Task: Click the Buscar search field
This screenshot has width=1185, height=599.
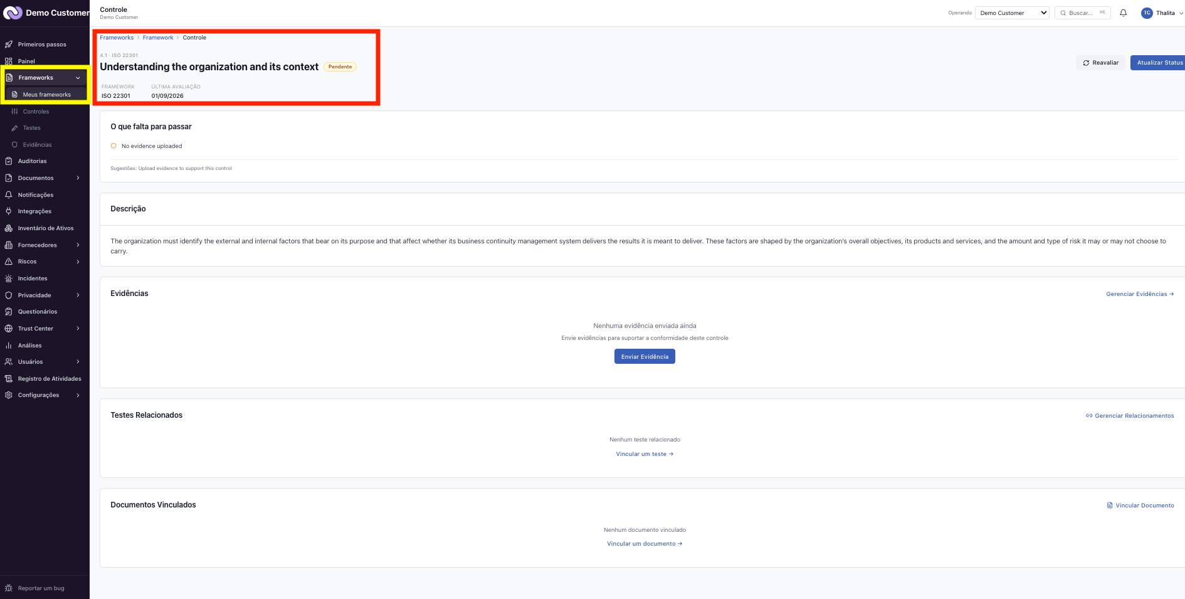Action: pos(1083,13)
